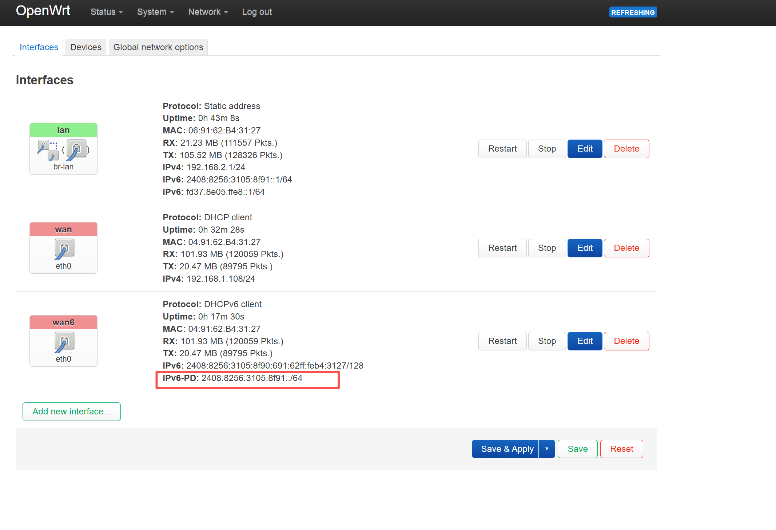Click the red wan interface badge
This screenshot has width=776, height=530.
point(63,229)
